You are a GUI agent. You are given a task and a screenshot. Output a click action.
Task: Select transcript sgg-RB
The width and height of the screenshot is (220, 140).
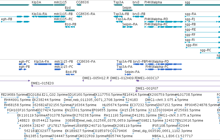202,27
